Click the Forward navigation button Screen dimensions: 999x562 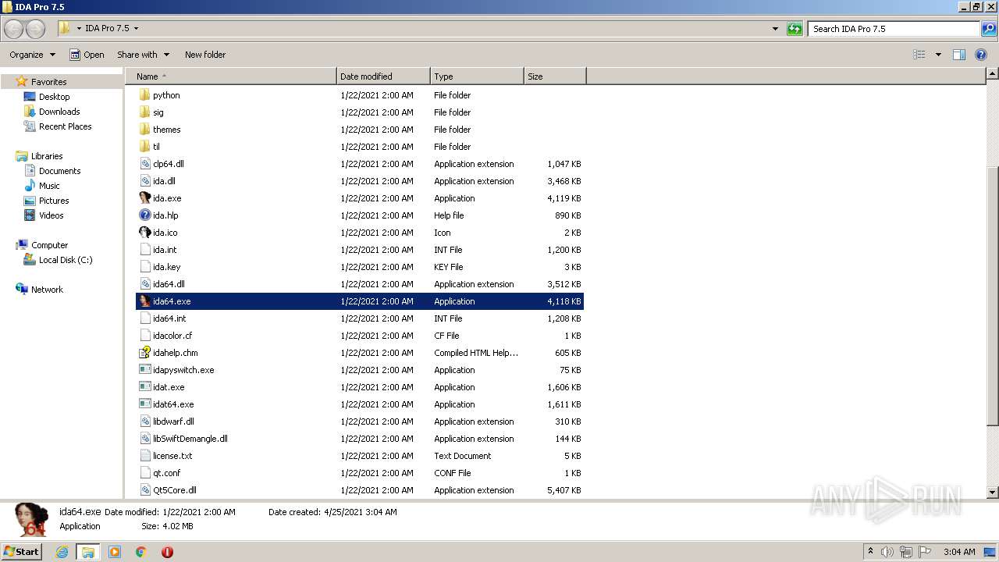[36, 29]
